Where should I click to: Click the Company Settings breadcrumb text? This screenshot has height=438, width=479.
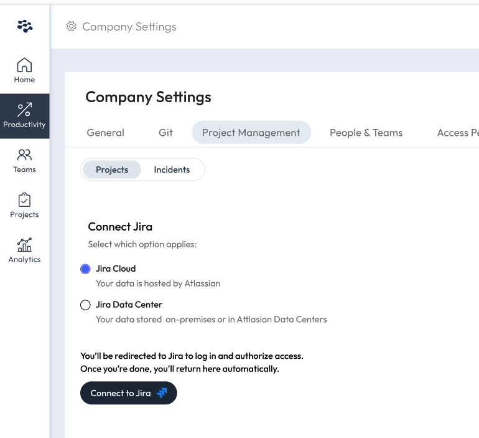(129, 27)
